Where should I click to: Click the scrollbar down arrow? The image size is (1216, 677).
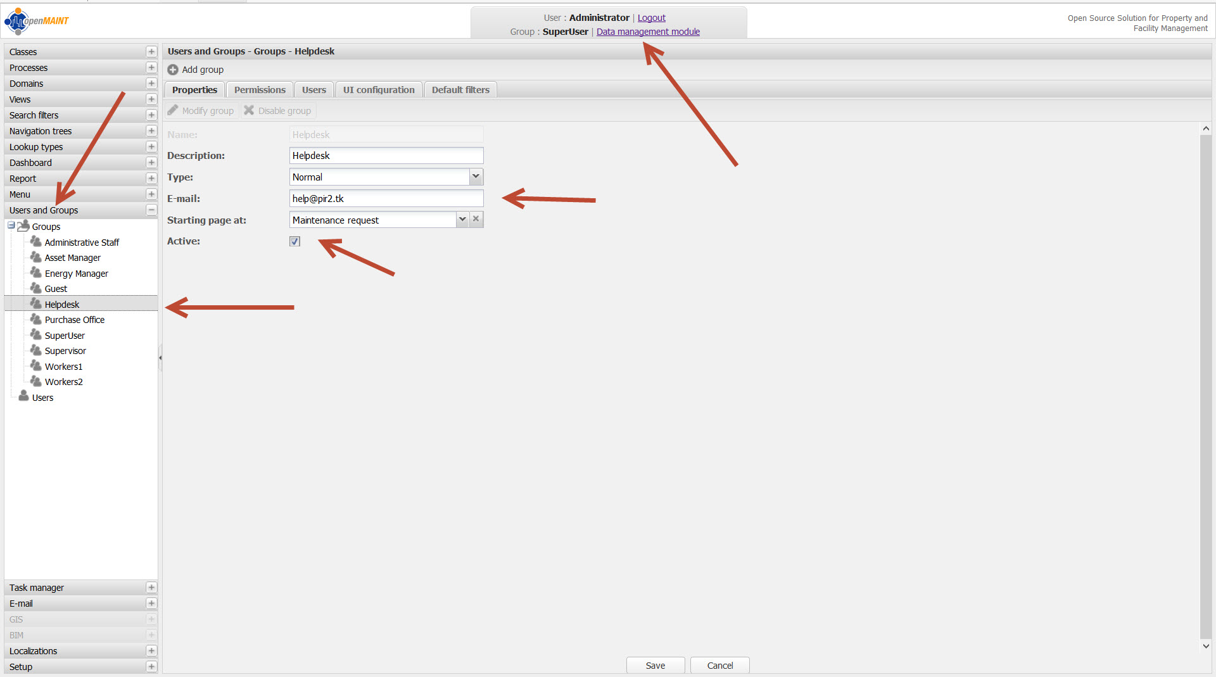coord(1206,647)
